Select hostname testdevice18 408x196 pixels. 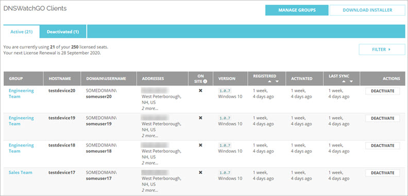pos(62,145)
